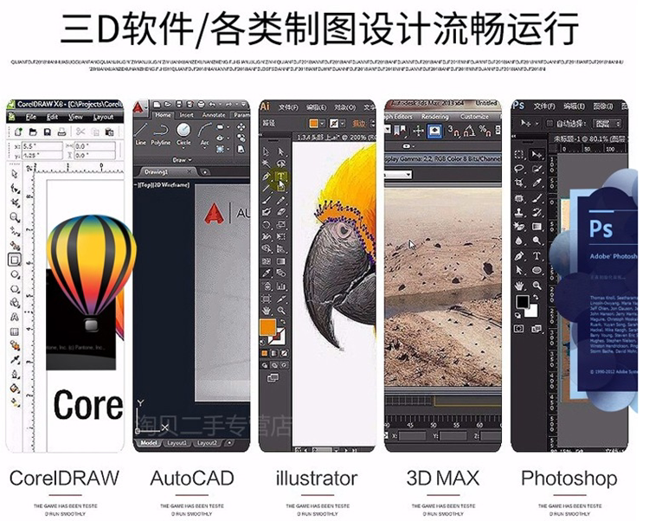Select the Horizontal Type tool in Photoshop
The height and width of the screenshot is (521, 649).
pos(537,256)
